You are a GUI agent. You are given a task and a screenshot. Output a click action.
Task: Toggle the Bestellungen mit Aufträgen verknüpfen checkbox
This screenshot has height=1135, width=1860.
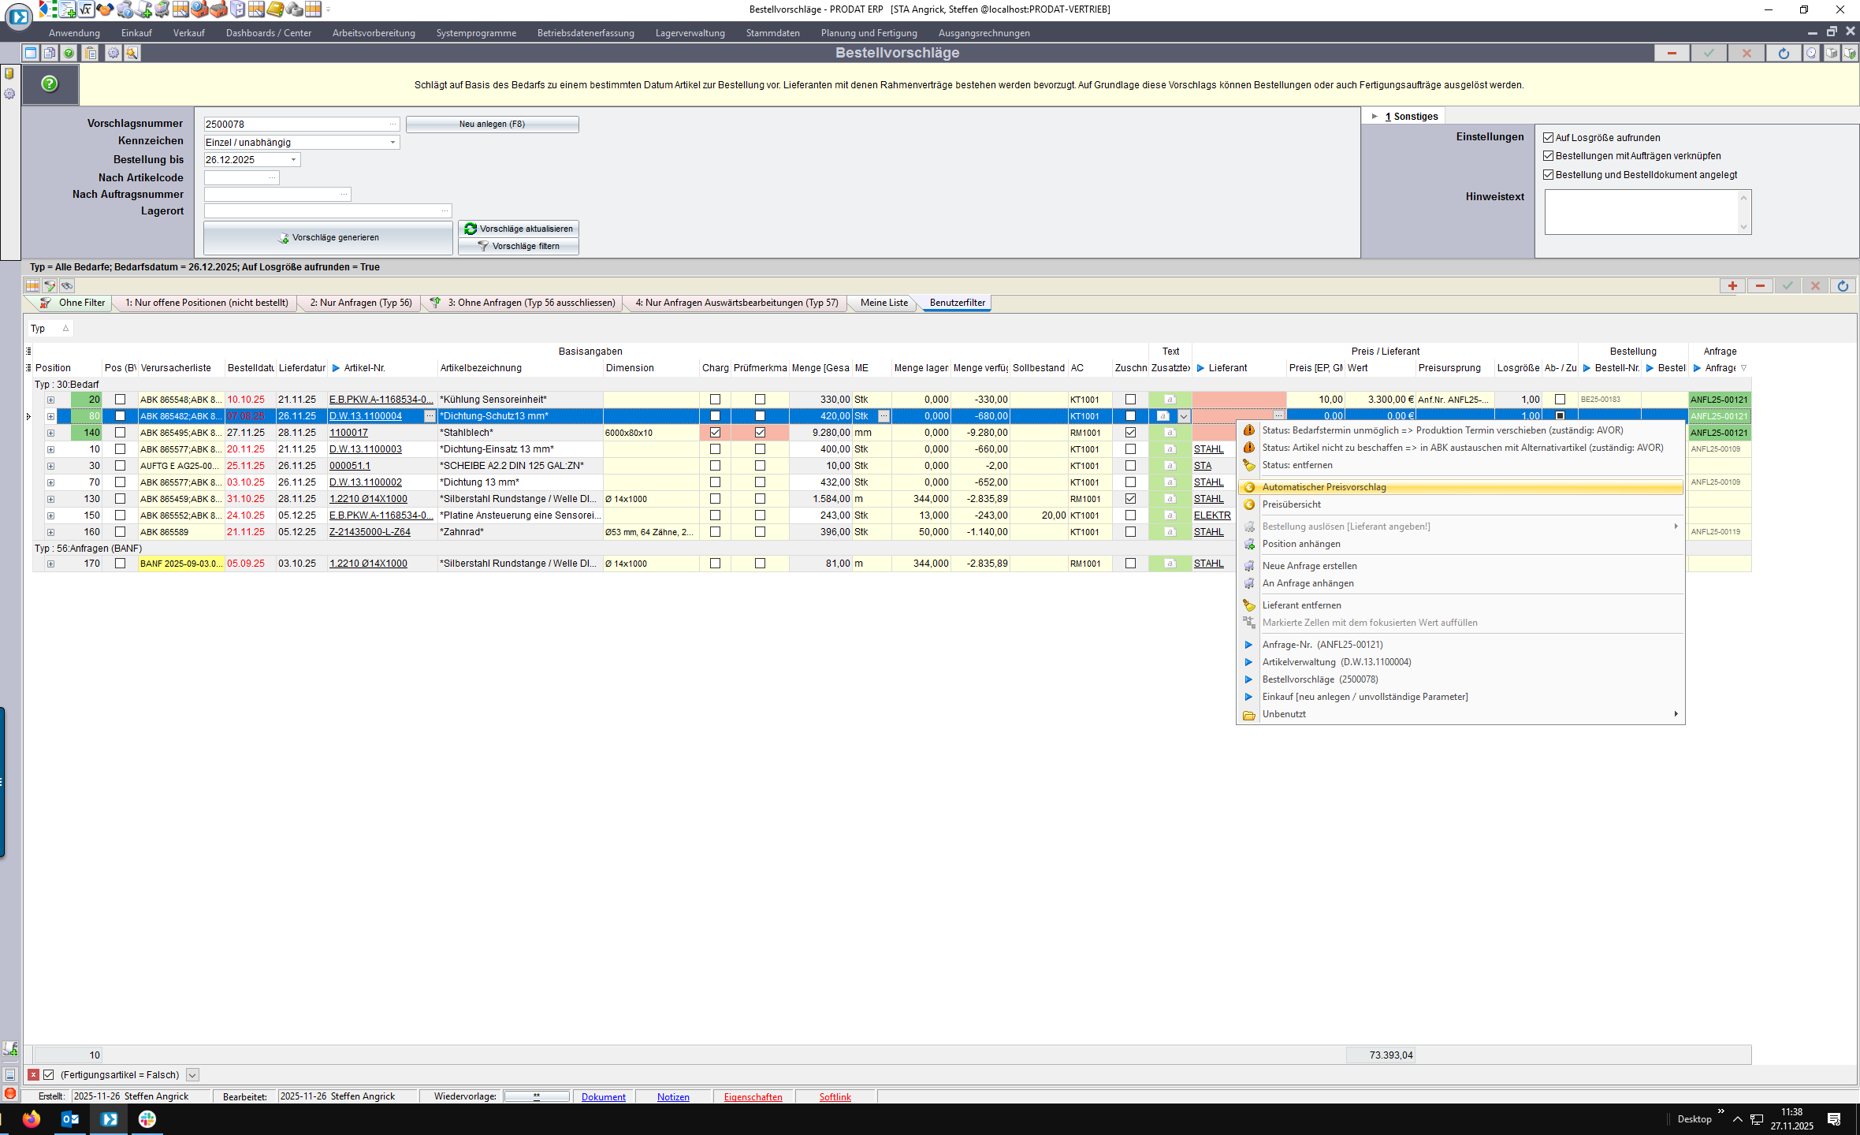(x=1548, y=156)
